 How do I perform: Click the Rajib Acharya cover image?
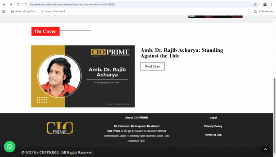(83, 76)
